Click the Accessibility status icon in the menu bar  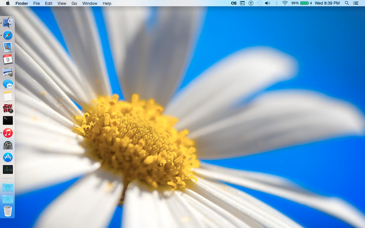point(251,3)
